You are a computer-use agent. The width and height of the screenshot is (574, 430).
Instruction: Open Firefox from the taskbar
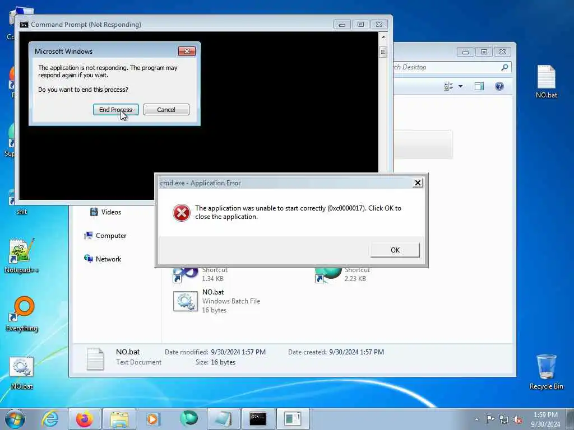click(x=84, y=419)
